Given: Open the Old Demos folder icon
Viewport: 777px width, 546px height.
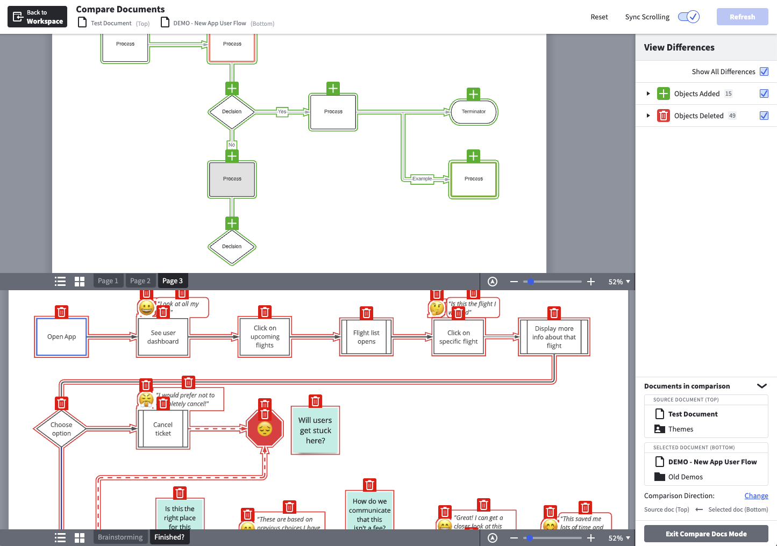Looking at the screenshot, I should point(660,477).
